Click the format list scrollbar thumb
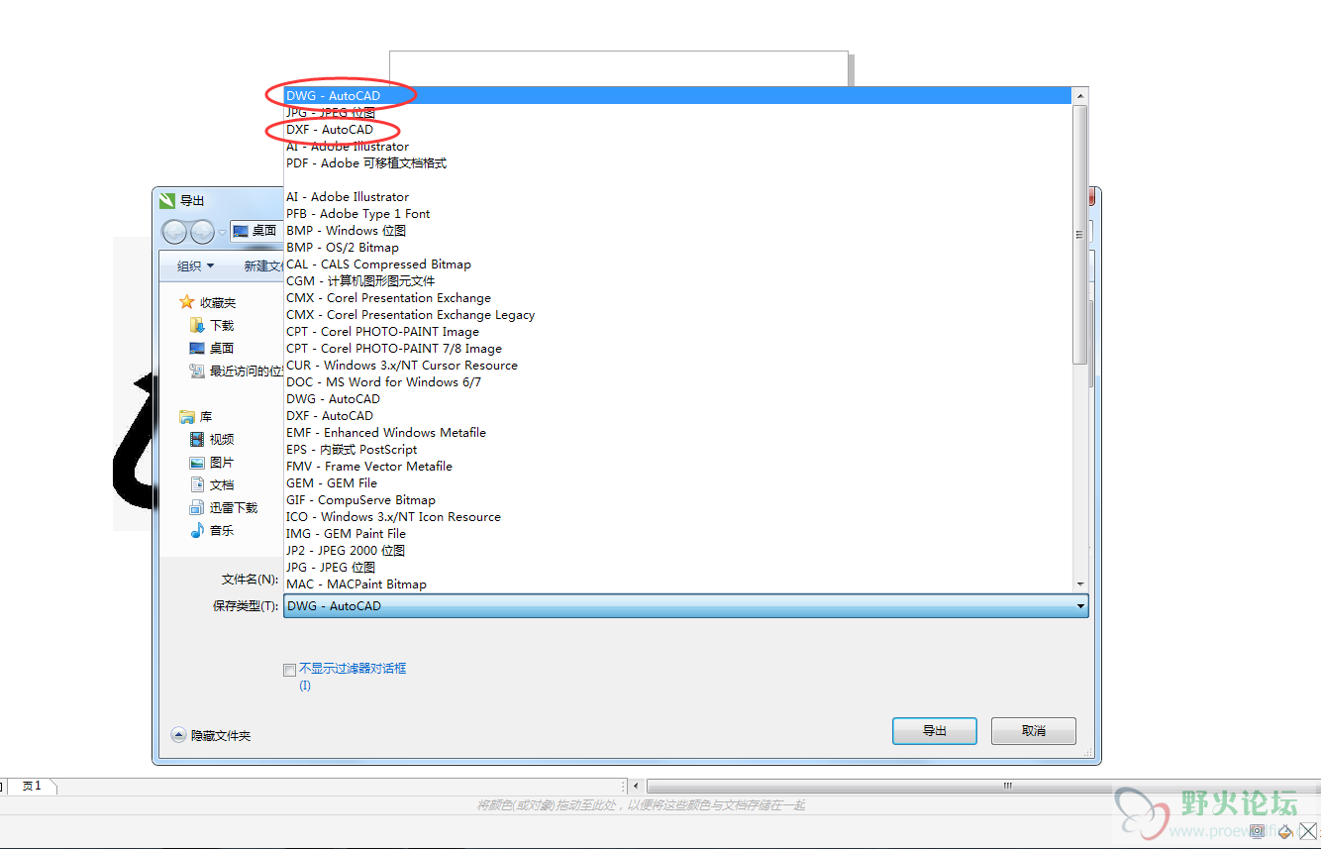 point(1080,235)
